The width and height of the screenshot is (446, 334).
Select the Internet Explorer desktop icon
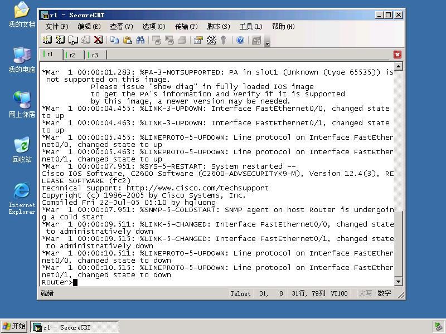coord(22,198)
